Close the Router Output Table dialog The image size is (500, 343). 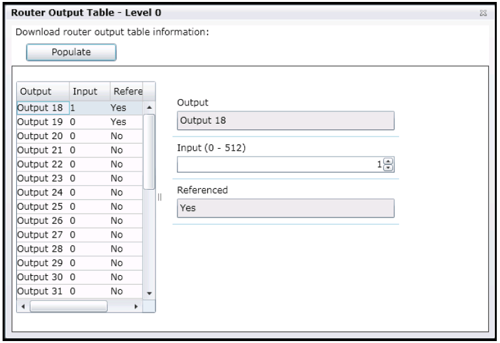coord(483,13)
